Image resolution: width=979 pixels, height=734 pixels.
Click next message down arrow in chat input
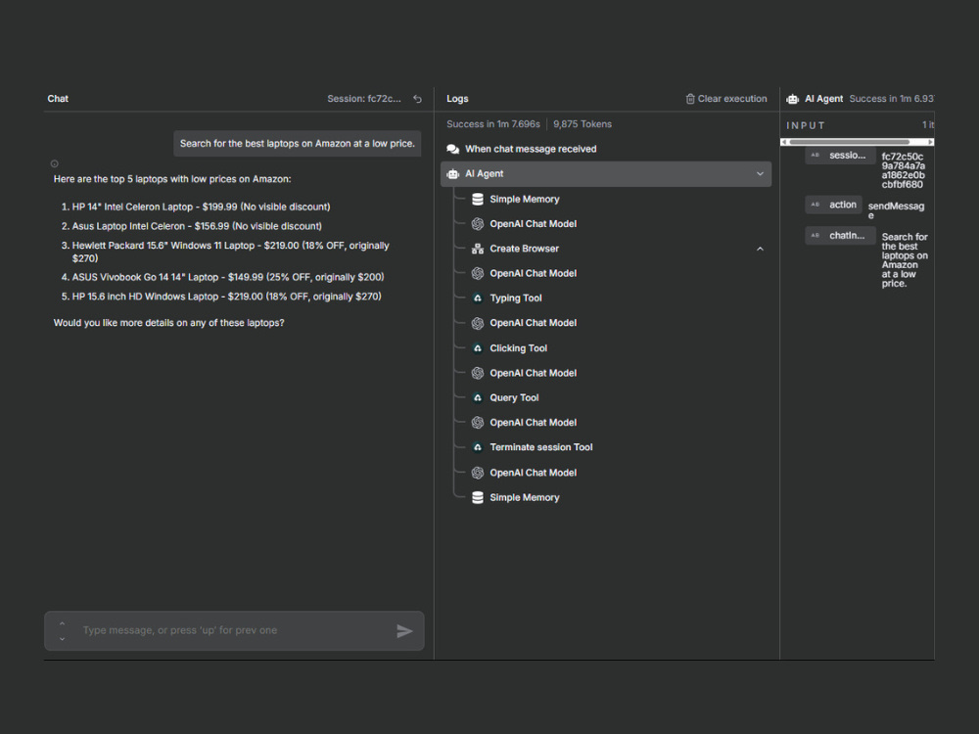[x=62, y=638]
